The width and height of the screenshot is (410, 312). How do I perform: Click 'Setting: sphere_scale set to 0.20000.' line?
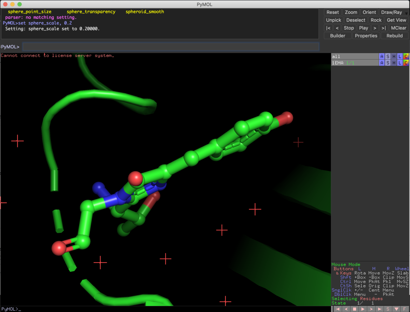(x=52, y=29)
